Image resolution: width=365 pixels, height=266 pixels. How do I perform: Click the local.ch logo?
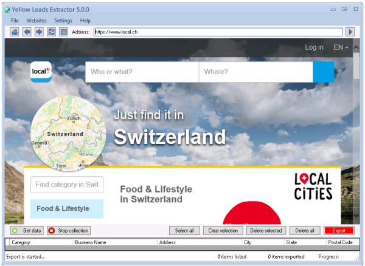point(41,72)
